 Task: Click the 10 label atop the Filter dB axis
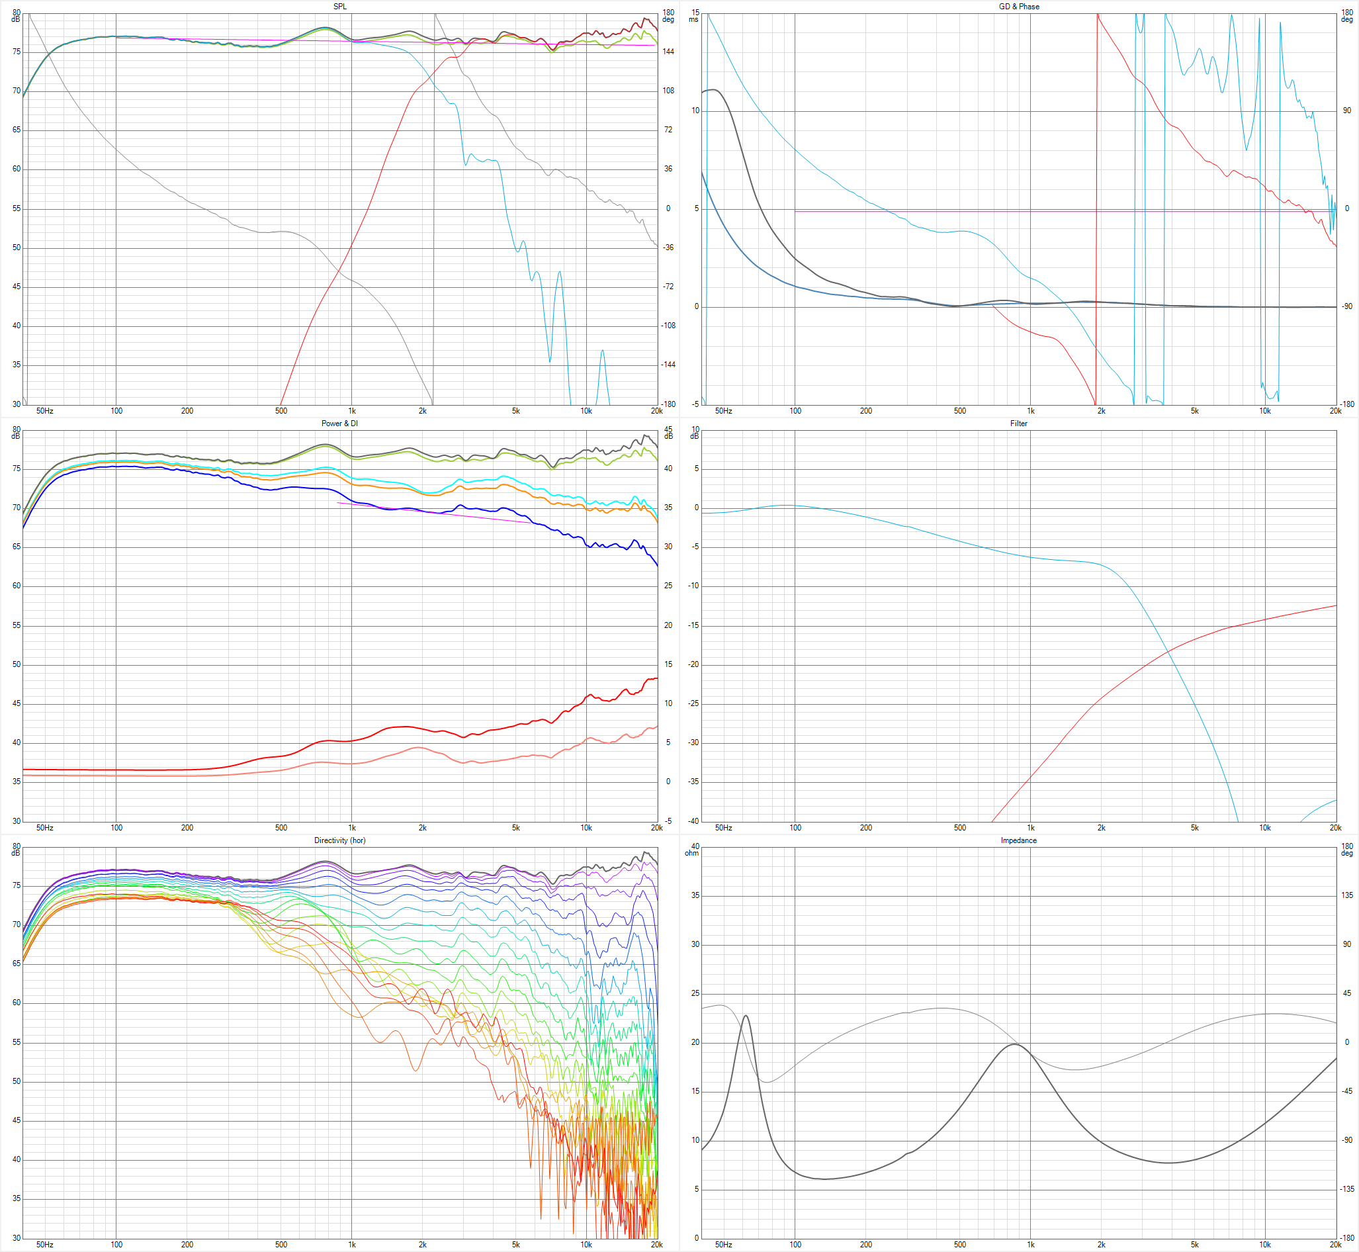pos(695,429)
